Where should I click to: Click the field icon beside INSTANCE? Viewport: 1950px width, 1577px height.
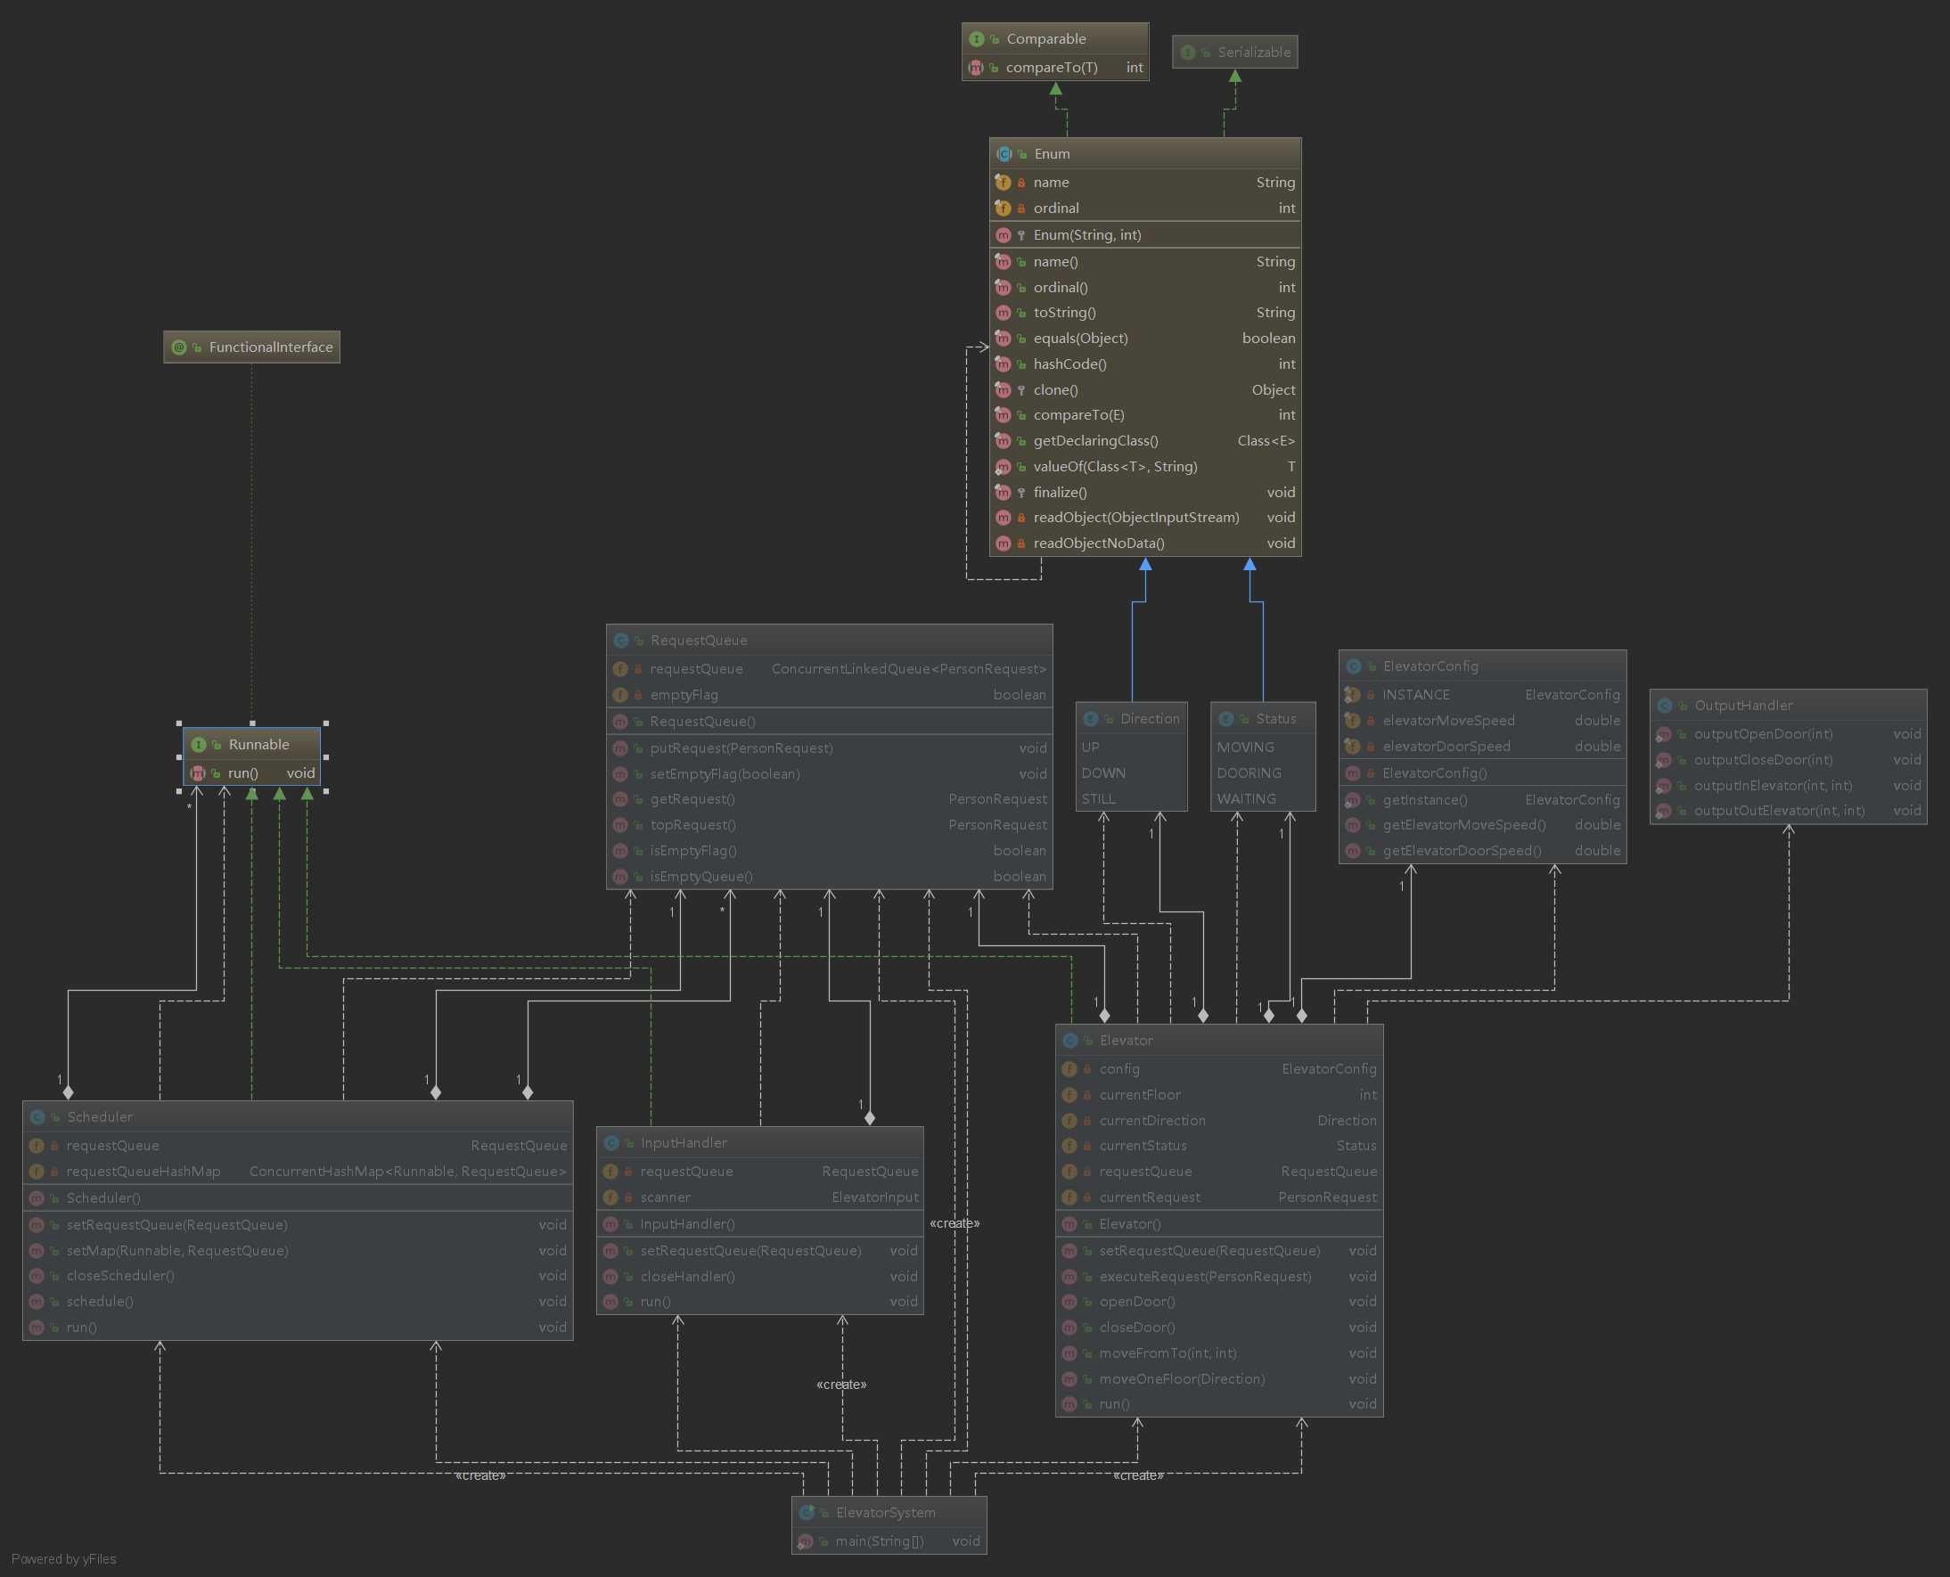click(x=1352, y=695)
